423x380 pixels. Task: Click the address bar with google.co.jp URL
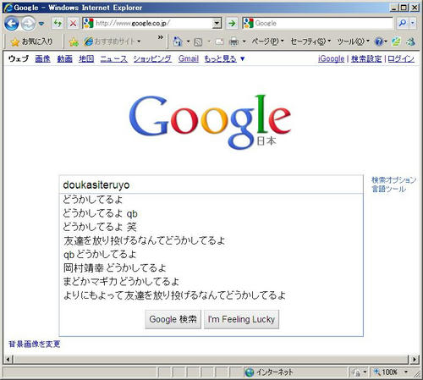(151, 23)
